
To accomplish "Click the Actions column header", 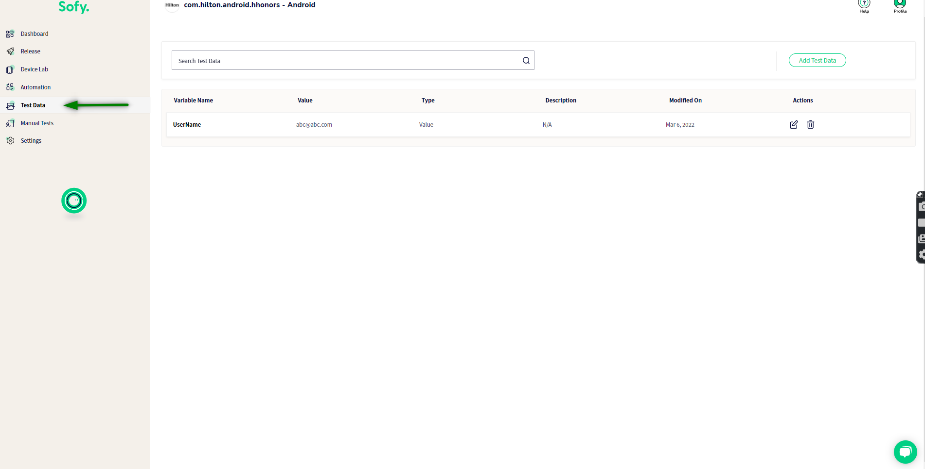I will click(x=802, y=100).
